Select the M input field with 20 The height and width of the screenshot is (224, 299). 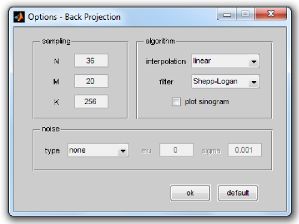point(91,81)
